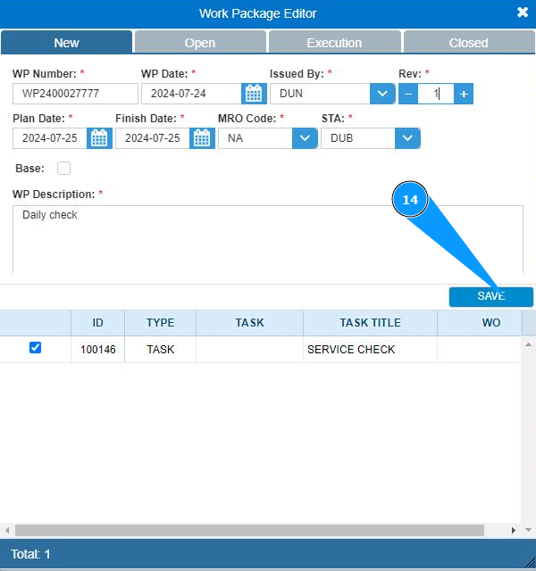
Task: Uncheck the row 100146 checkbox
Action: [36, 347]
